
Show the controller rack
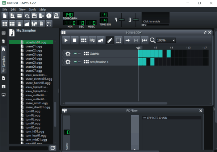click(49, 24)
